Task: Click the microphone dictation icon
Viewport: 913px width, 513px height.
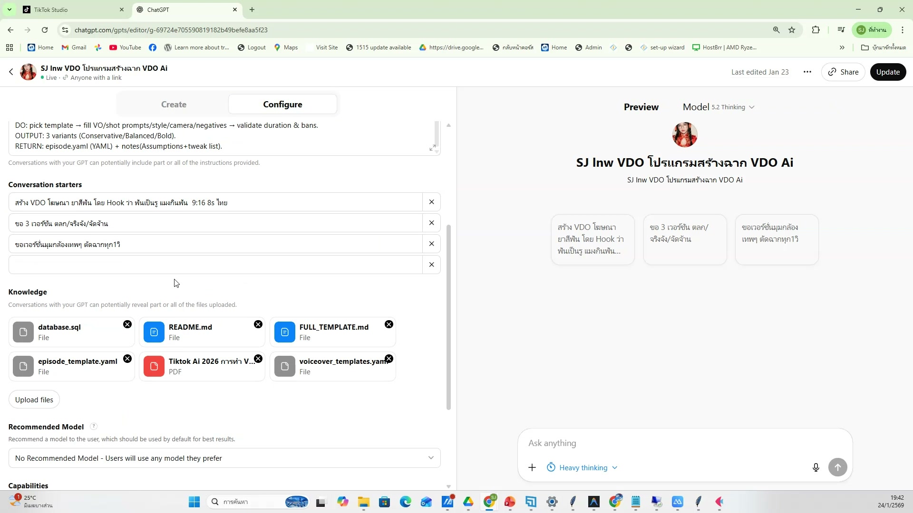Action: point(816,467)
